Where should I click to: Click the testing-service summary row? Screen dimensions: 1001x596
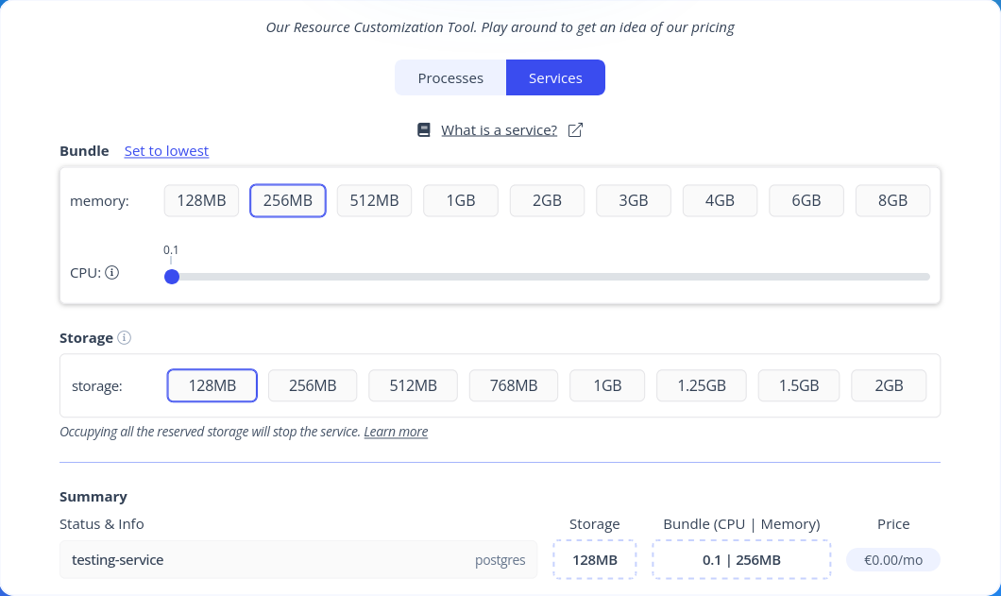[298, 560]
